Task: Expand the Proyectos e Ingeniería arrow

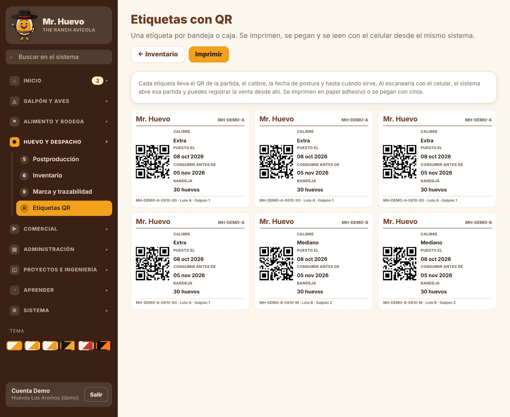Action: [107, 270]
